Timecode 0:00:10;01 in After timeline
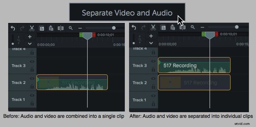 pos(228,34)
